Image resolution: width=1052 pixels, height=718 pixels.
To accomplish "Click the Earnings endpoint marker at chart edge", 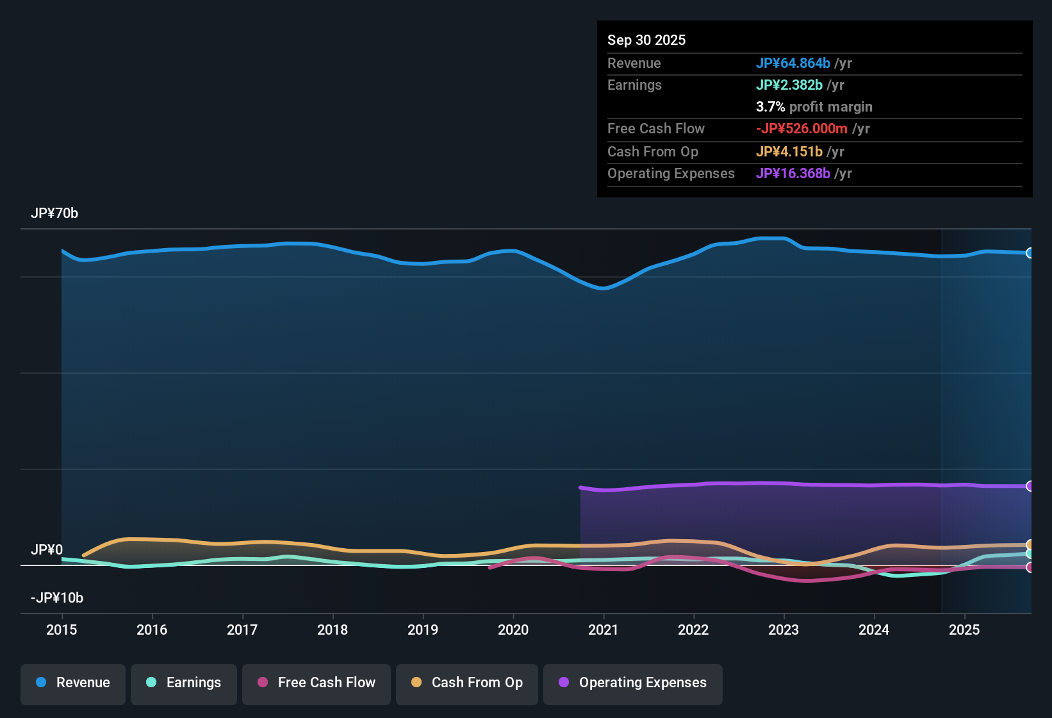I will (x=1030, y=553).
